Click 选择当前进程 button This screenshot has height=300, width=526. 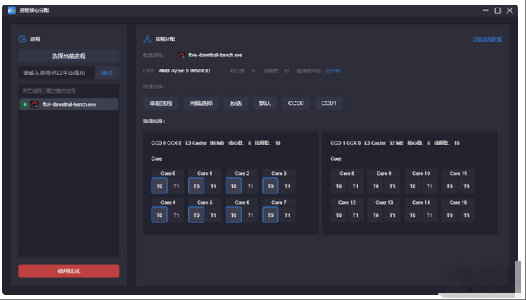[69, 56]
